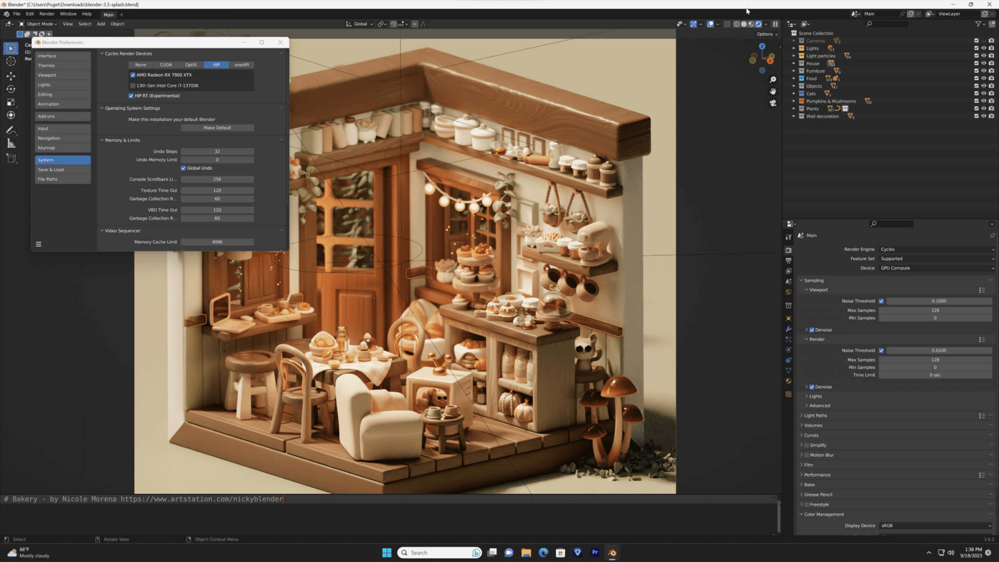Click the Undo Steps value field

218,151
